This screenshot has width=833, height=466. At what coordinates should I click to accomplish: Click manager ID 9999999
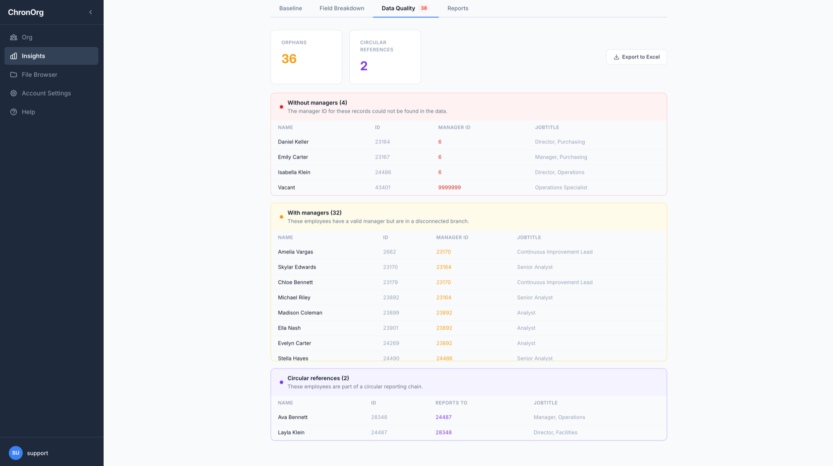(449, 187)
